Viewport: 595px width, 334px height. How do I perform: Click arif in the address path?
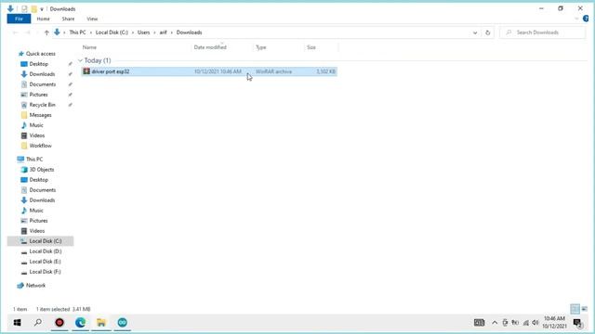coord(164,32)
